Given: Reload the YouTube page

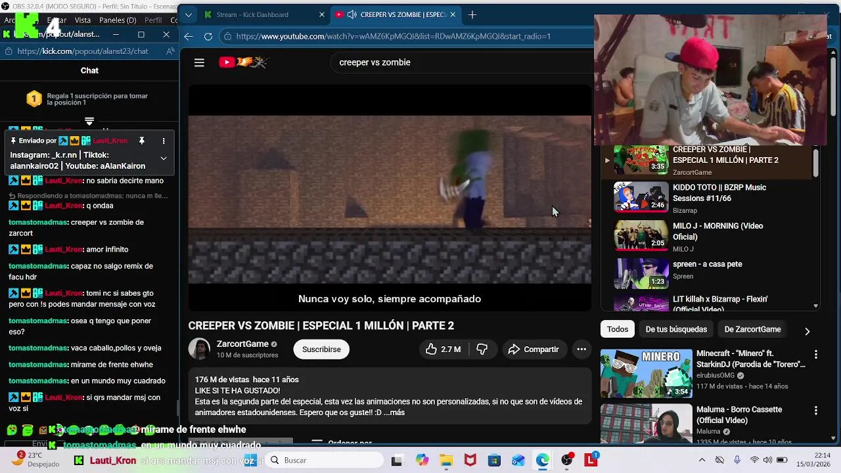Looking at the screenshot, I should tap(208, 37).
